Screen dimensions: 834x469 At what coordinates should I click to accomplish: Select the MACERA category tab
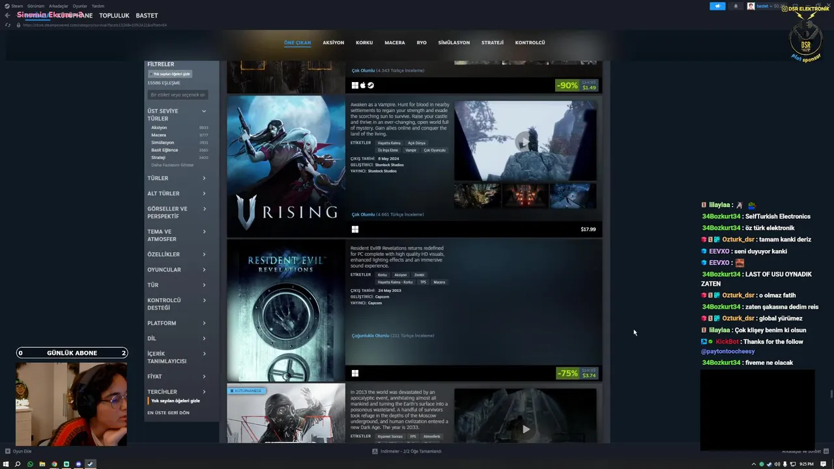pyautogui.click(x=394, y=42)
